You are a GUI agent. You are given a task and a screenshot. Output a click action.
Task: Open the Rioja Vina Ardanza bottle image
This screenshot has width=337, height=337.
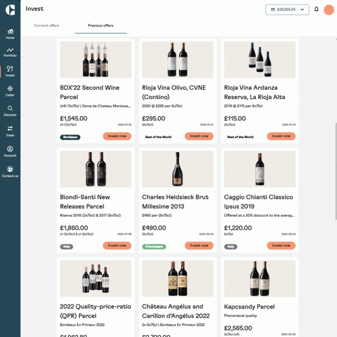click(x=260, y=60)
